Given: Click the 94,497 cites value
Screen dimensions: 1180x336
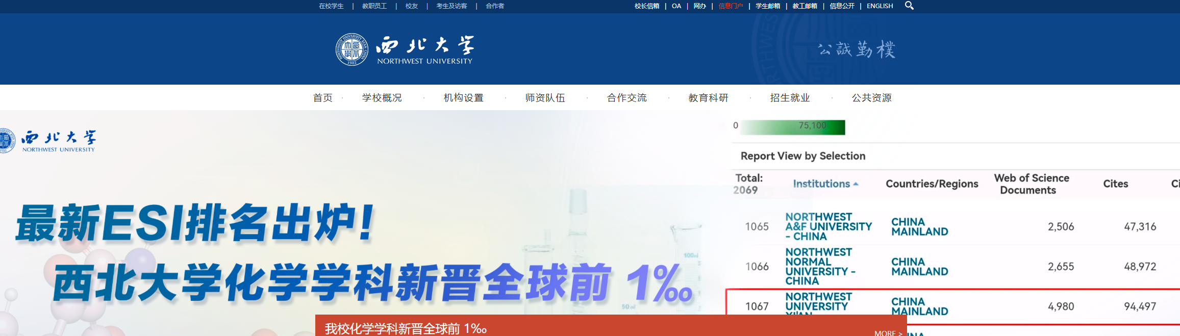Looking at the screenshot, I should pos(1140,306).
